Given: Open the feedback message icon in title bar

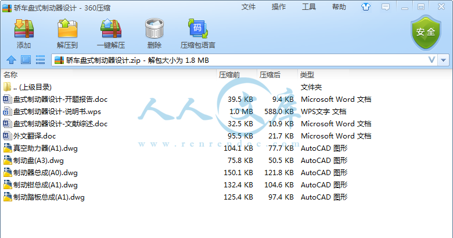Looking at the screenshot, I should point(386,7).
